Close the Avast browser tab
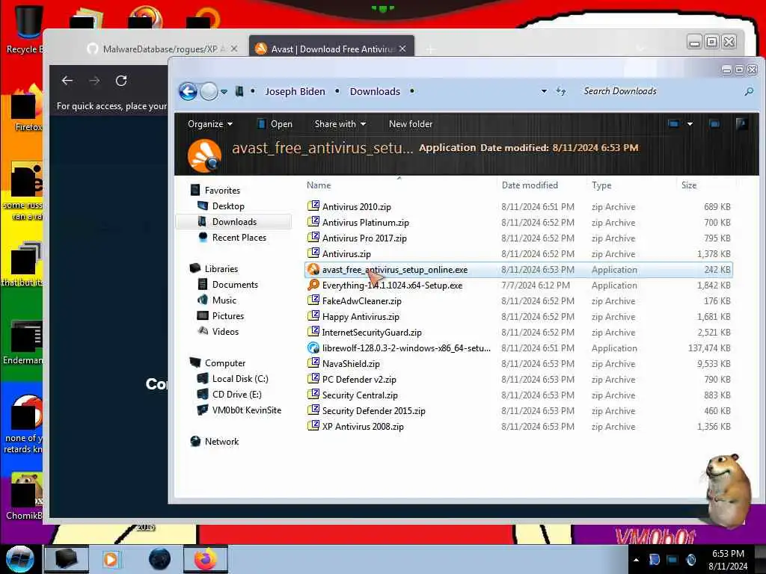This screenshot has height=574, width=766. 402,49
